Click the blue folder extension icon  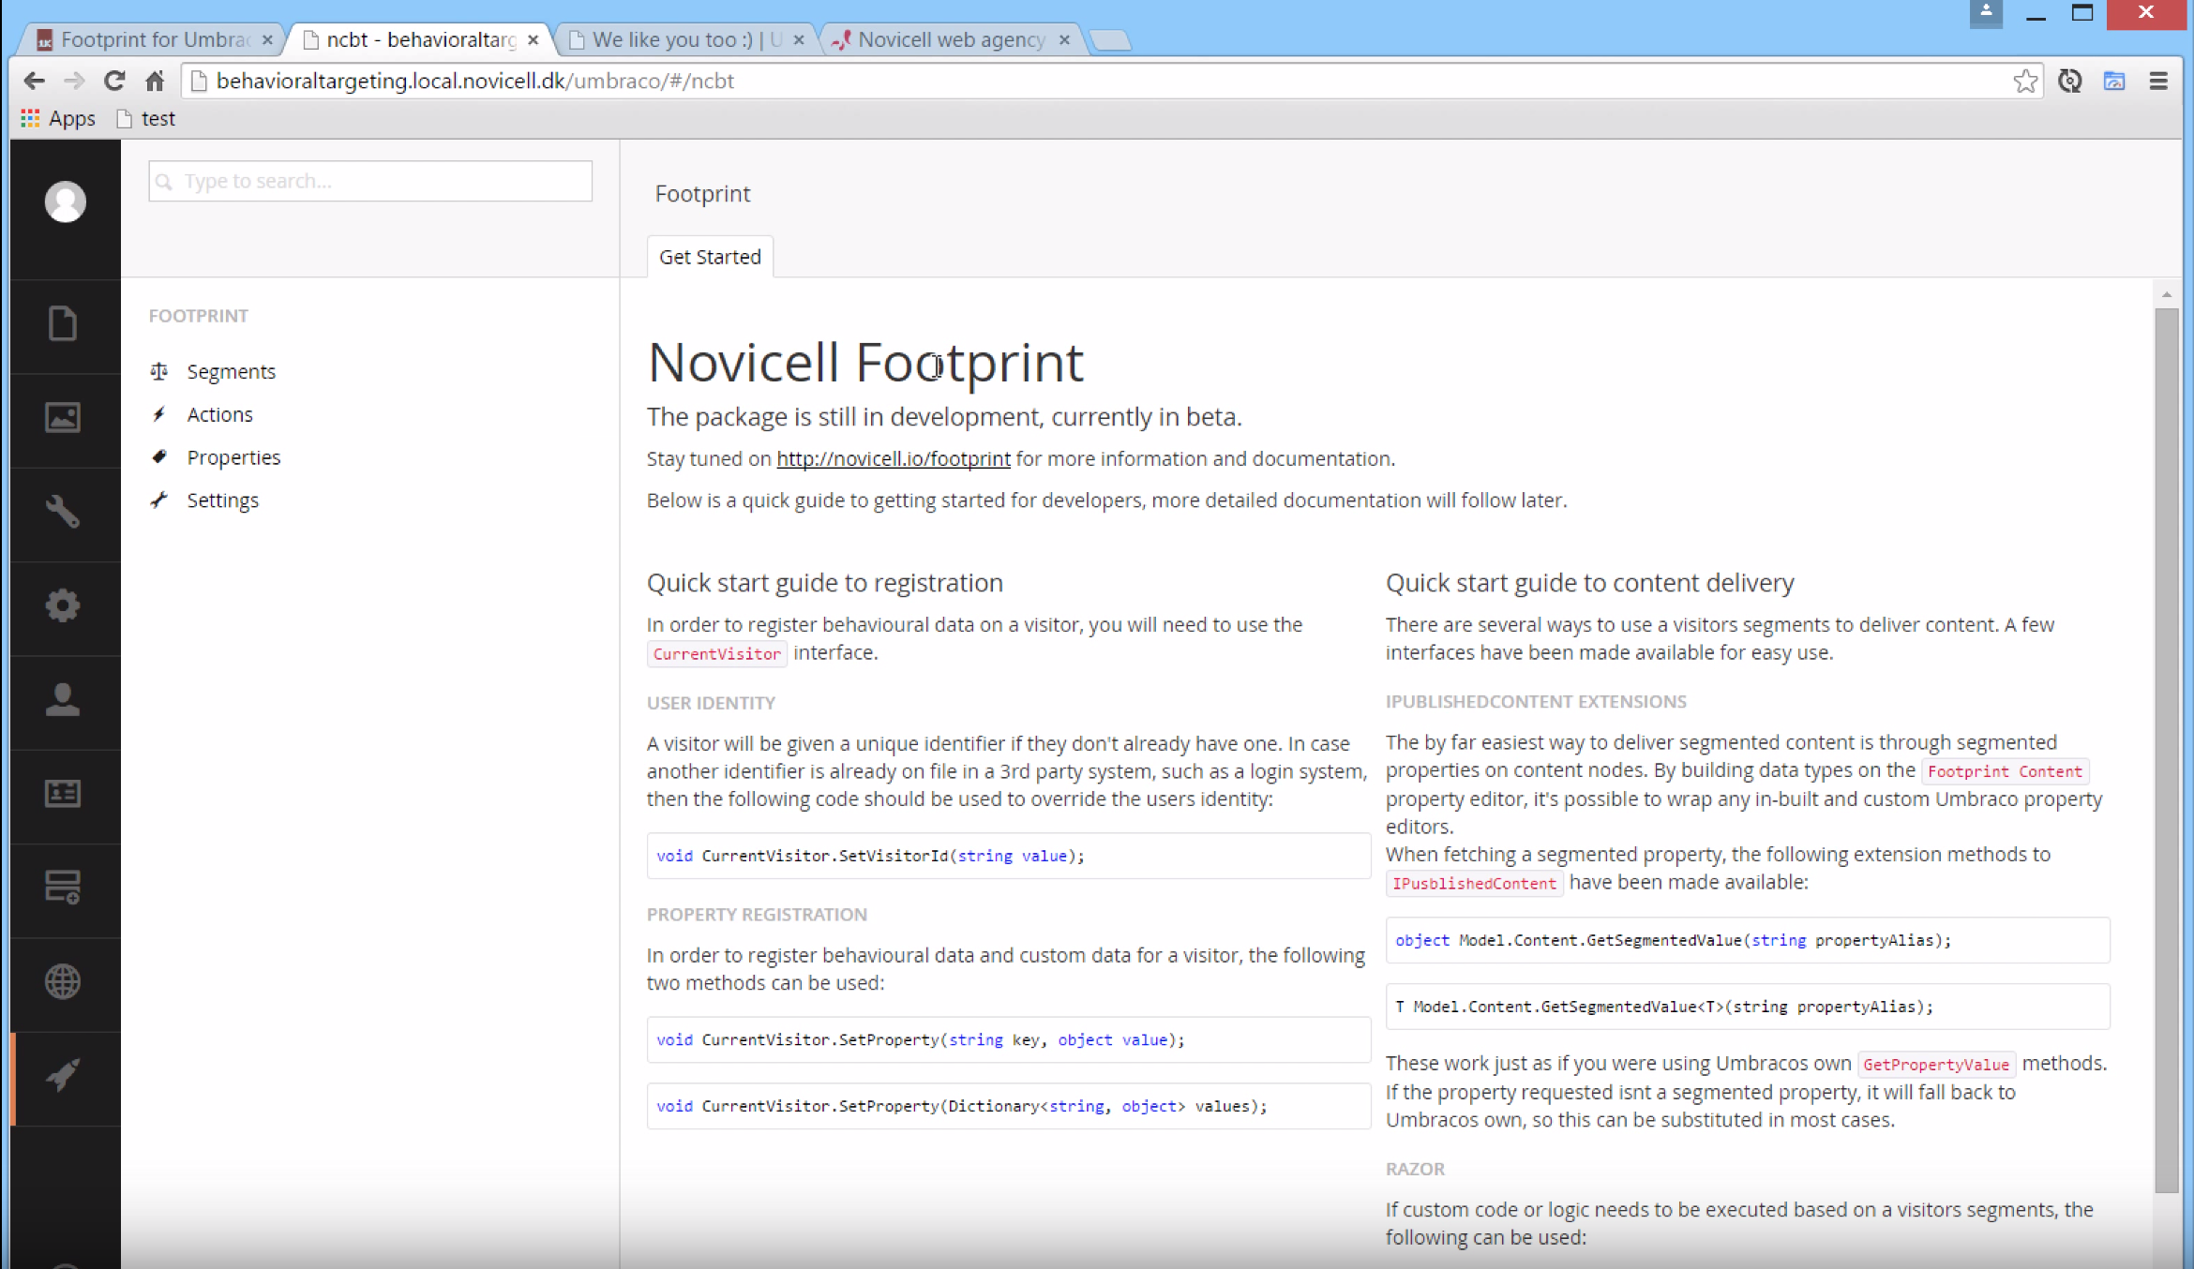click(2114, 81)
